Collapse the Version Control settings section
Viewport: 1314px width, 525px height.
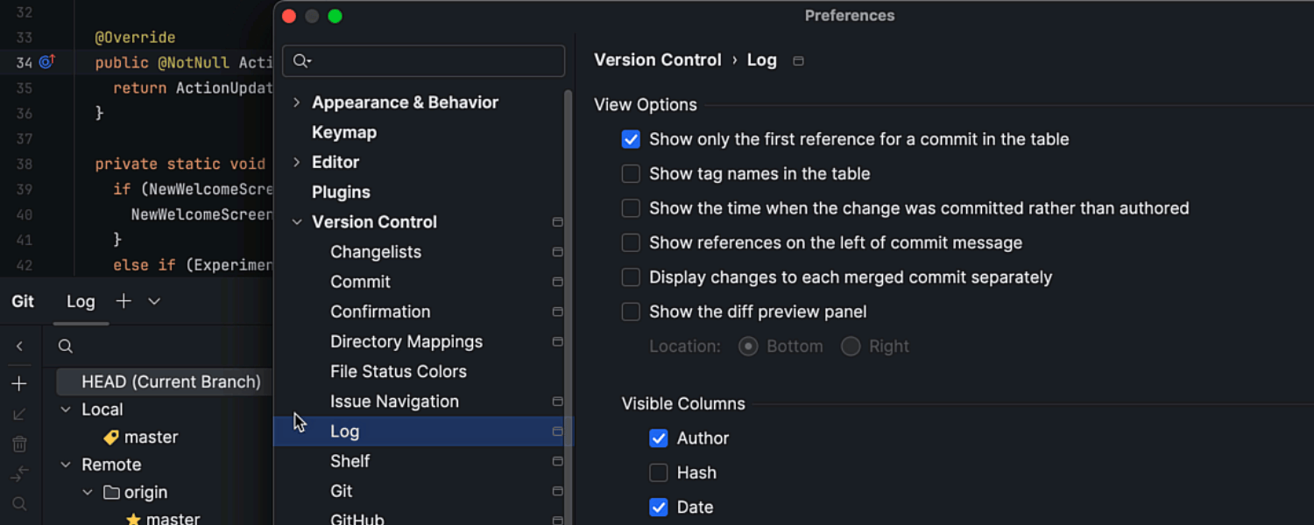click(x=297, y=222)
